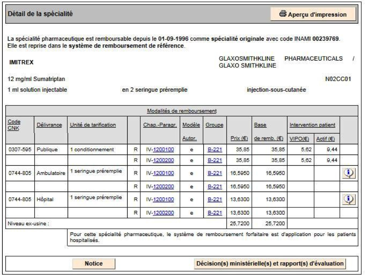Click the info icon in the Hôpital row
Viewport: 375px width, 277px height.
[349, 199]
